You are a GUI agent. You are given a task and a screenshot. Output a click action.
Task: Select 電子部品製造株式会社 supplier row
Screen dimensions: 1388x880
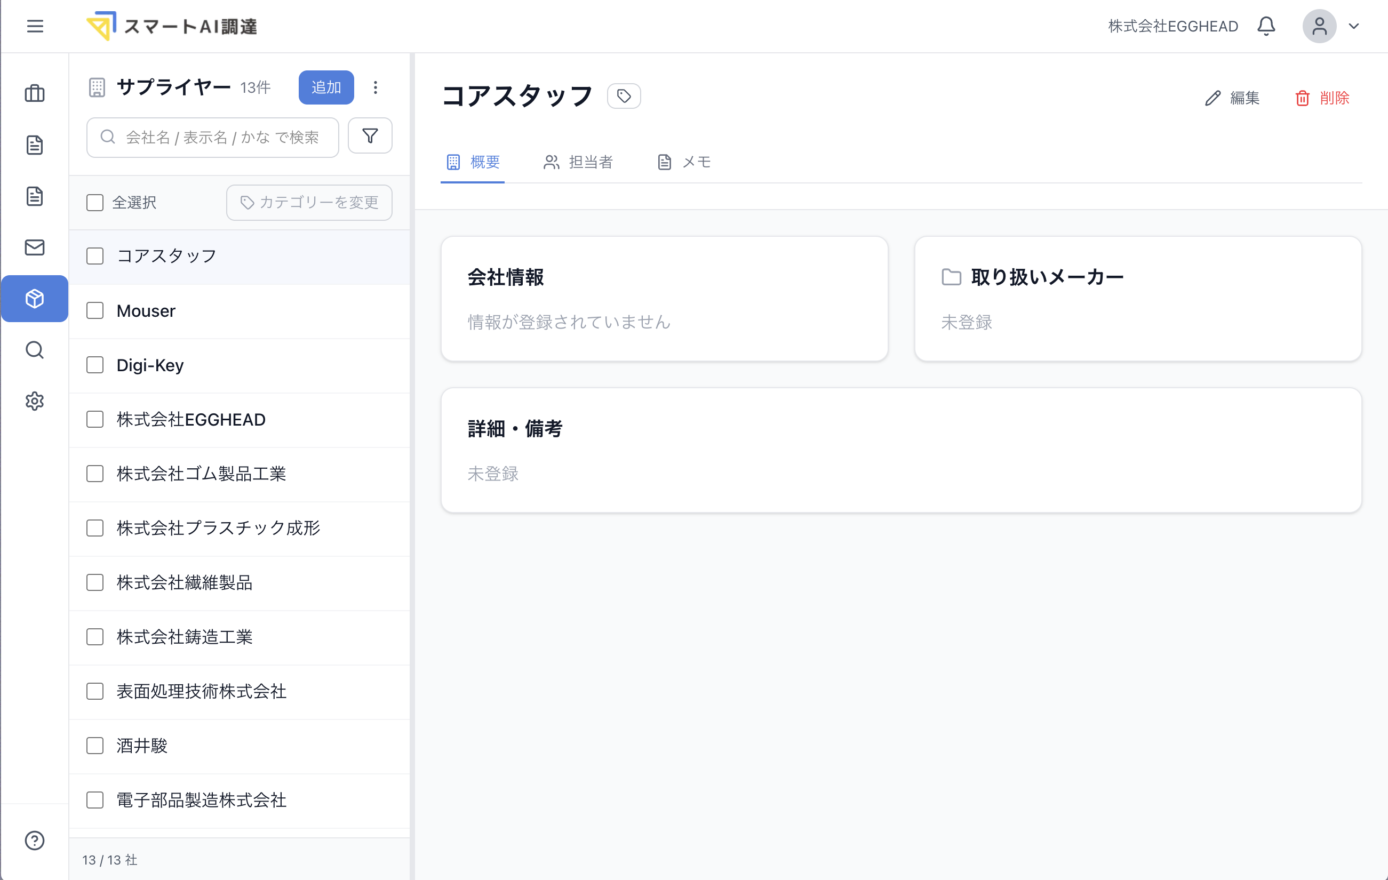239,800
